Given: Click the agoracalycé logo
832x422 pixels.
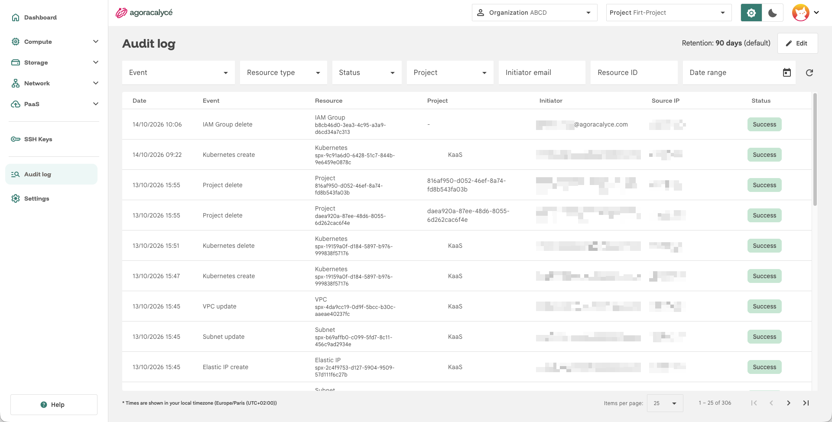Looking at the screenshot, I should tap(144, 13).
